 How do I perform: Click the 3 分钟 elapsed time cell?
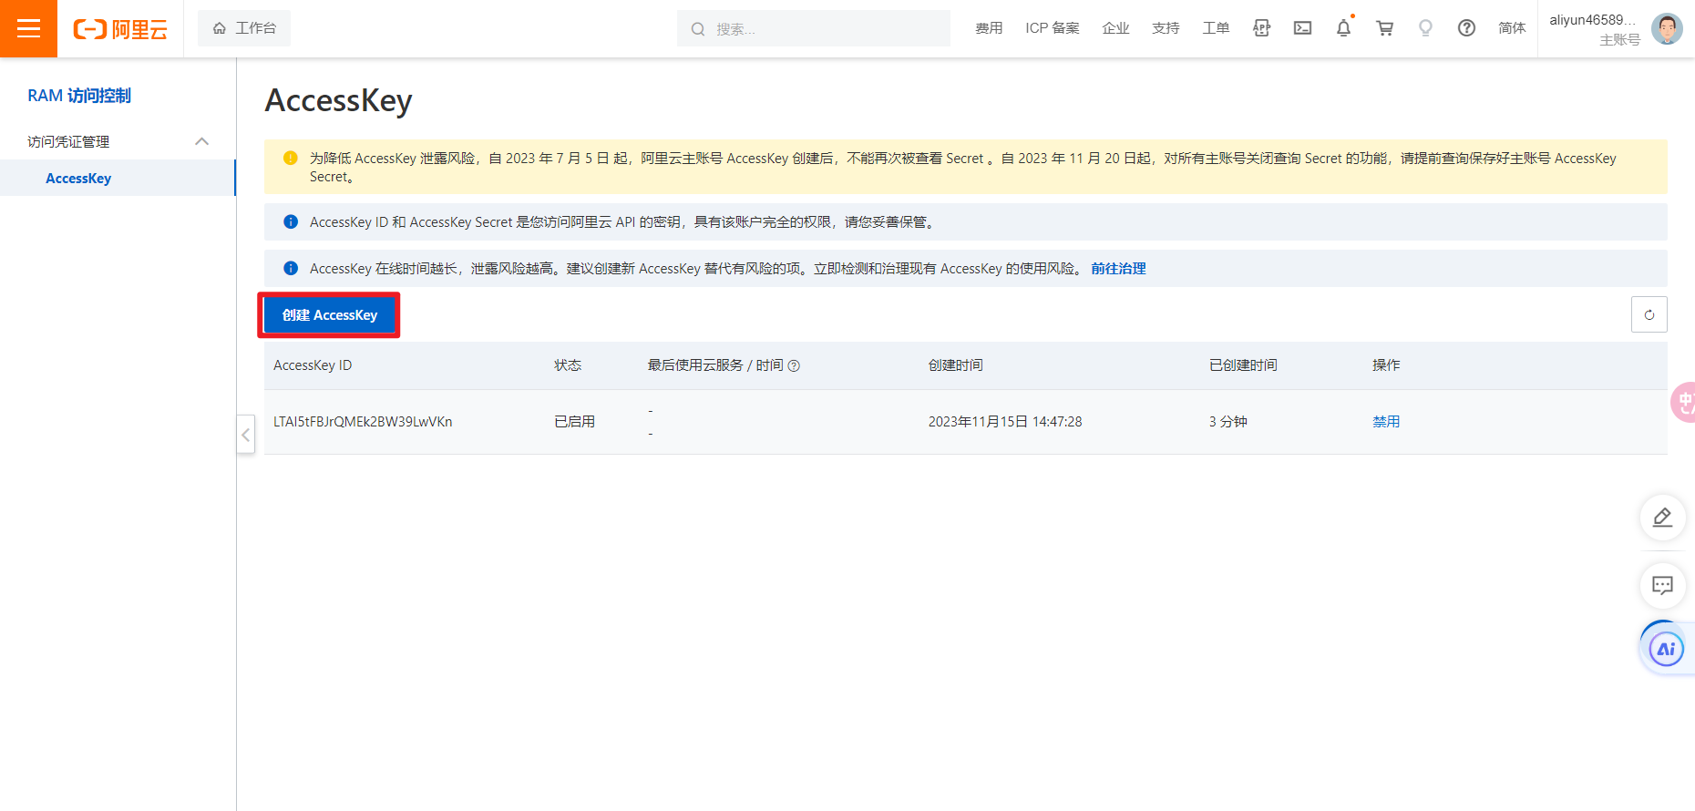coord(1228,422)
